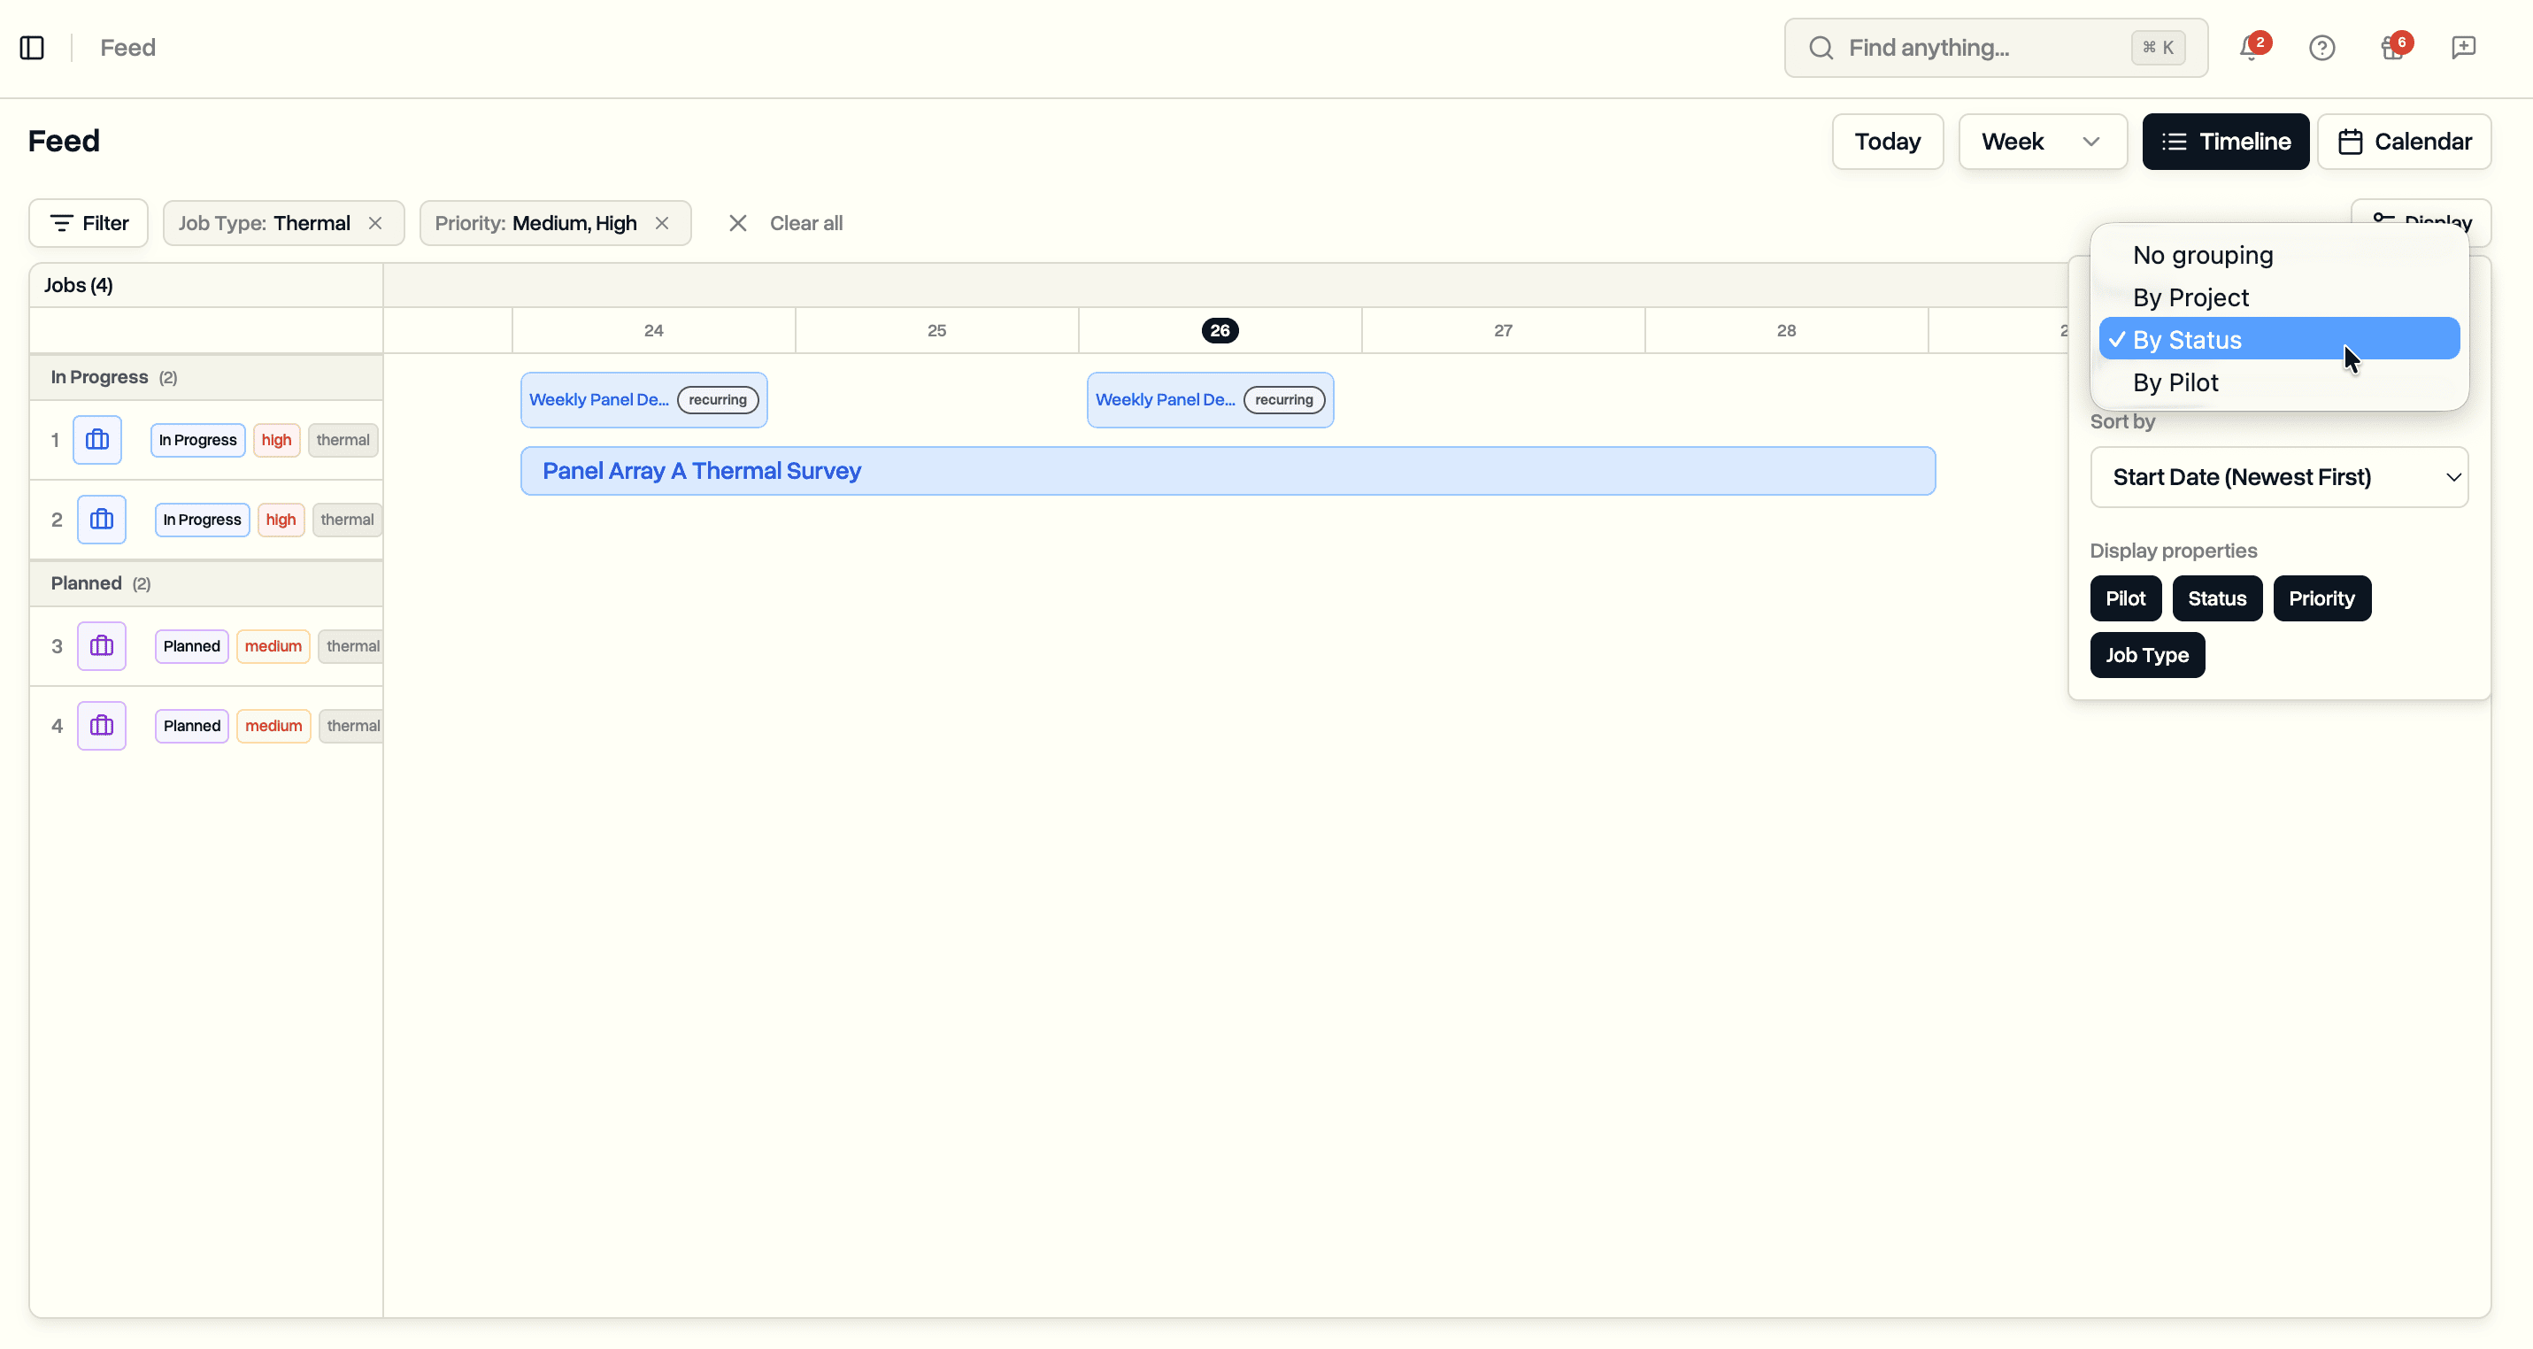Viewport: 2533px width, 1349px height.
Task: Disable the Status display property
Action: (x=2216, y=597)
